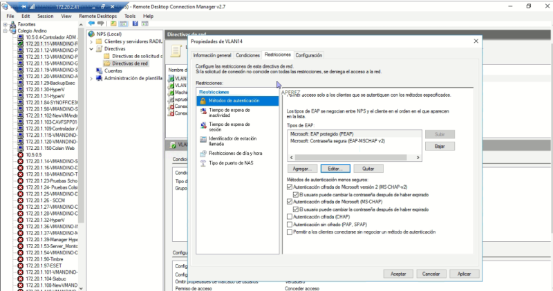This screenshot has height=291, width=553.
Task: Select Directivas de red folder
Action: (x=129, y=64)
